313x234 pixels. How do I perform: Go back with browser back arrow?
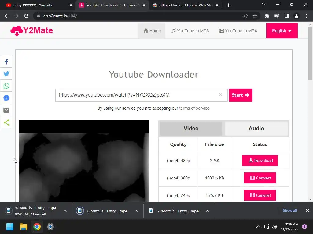click(7, 16)
